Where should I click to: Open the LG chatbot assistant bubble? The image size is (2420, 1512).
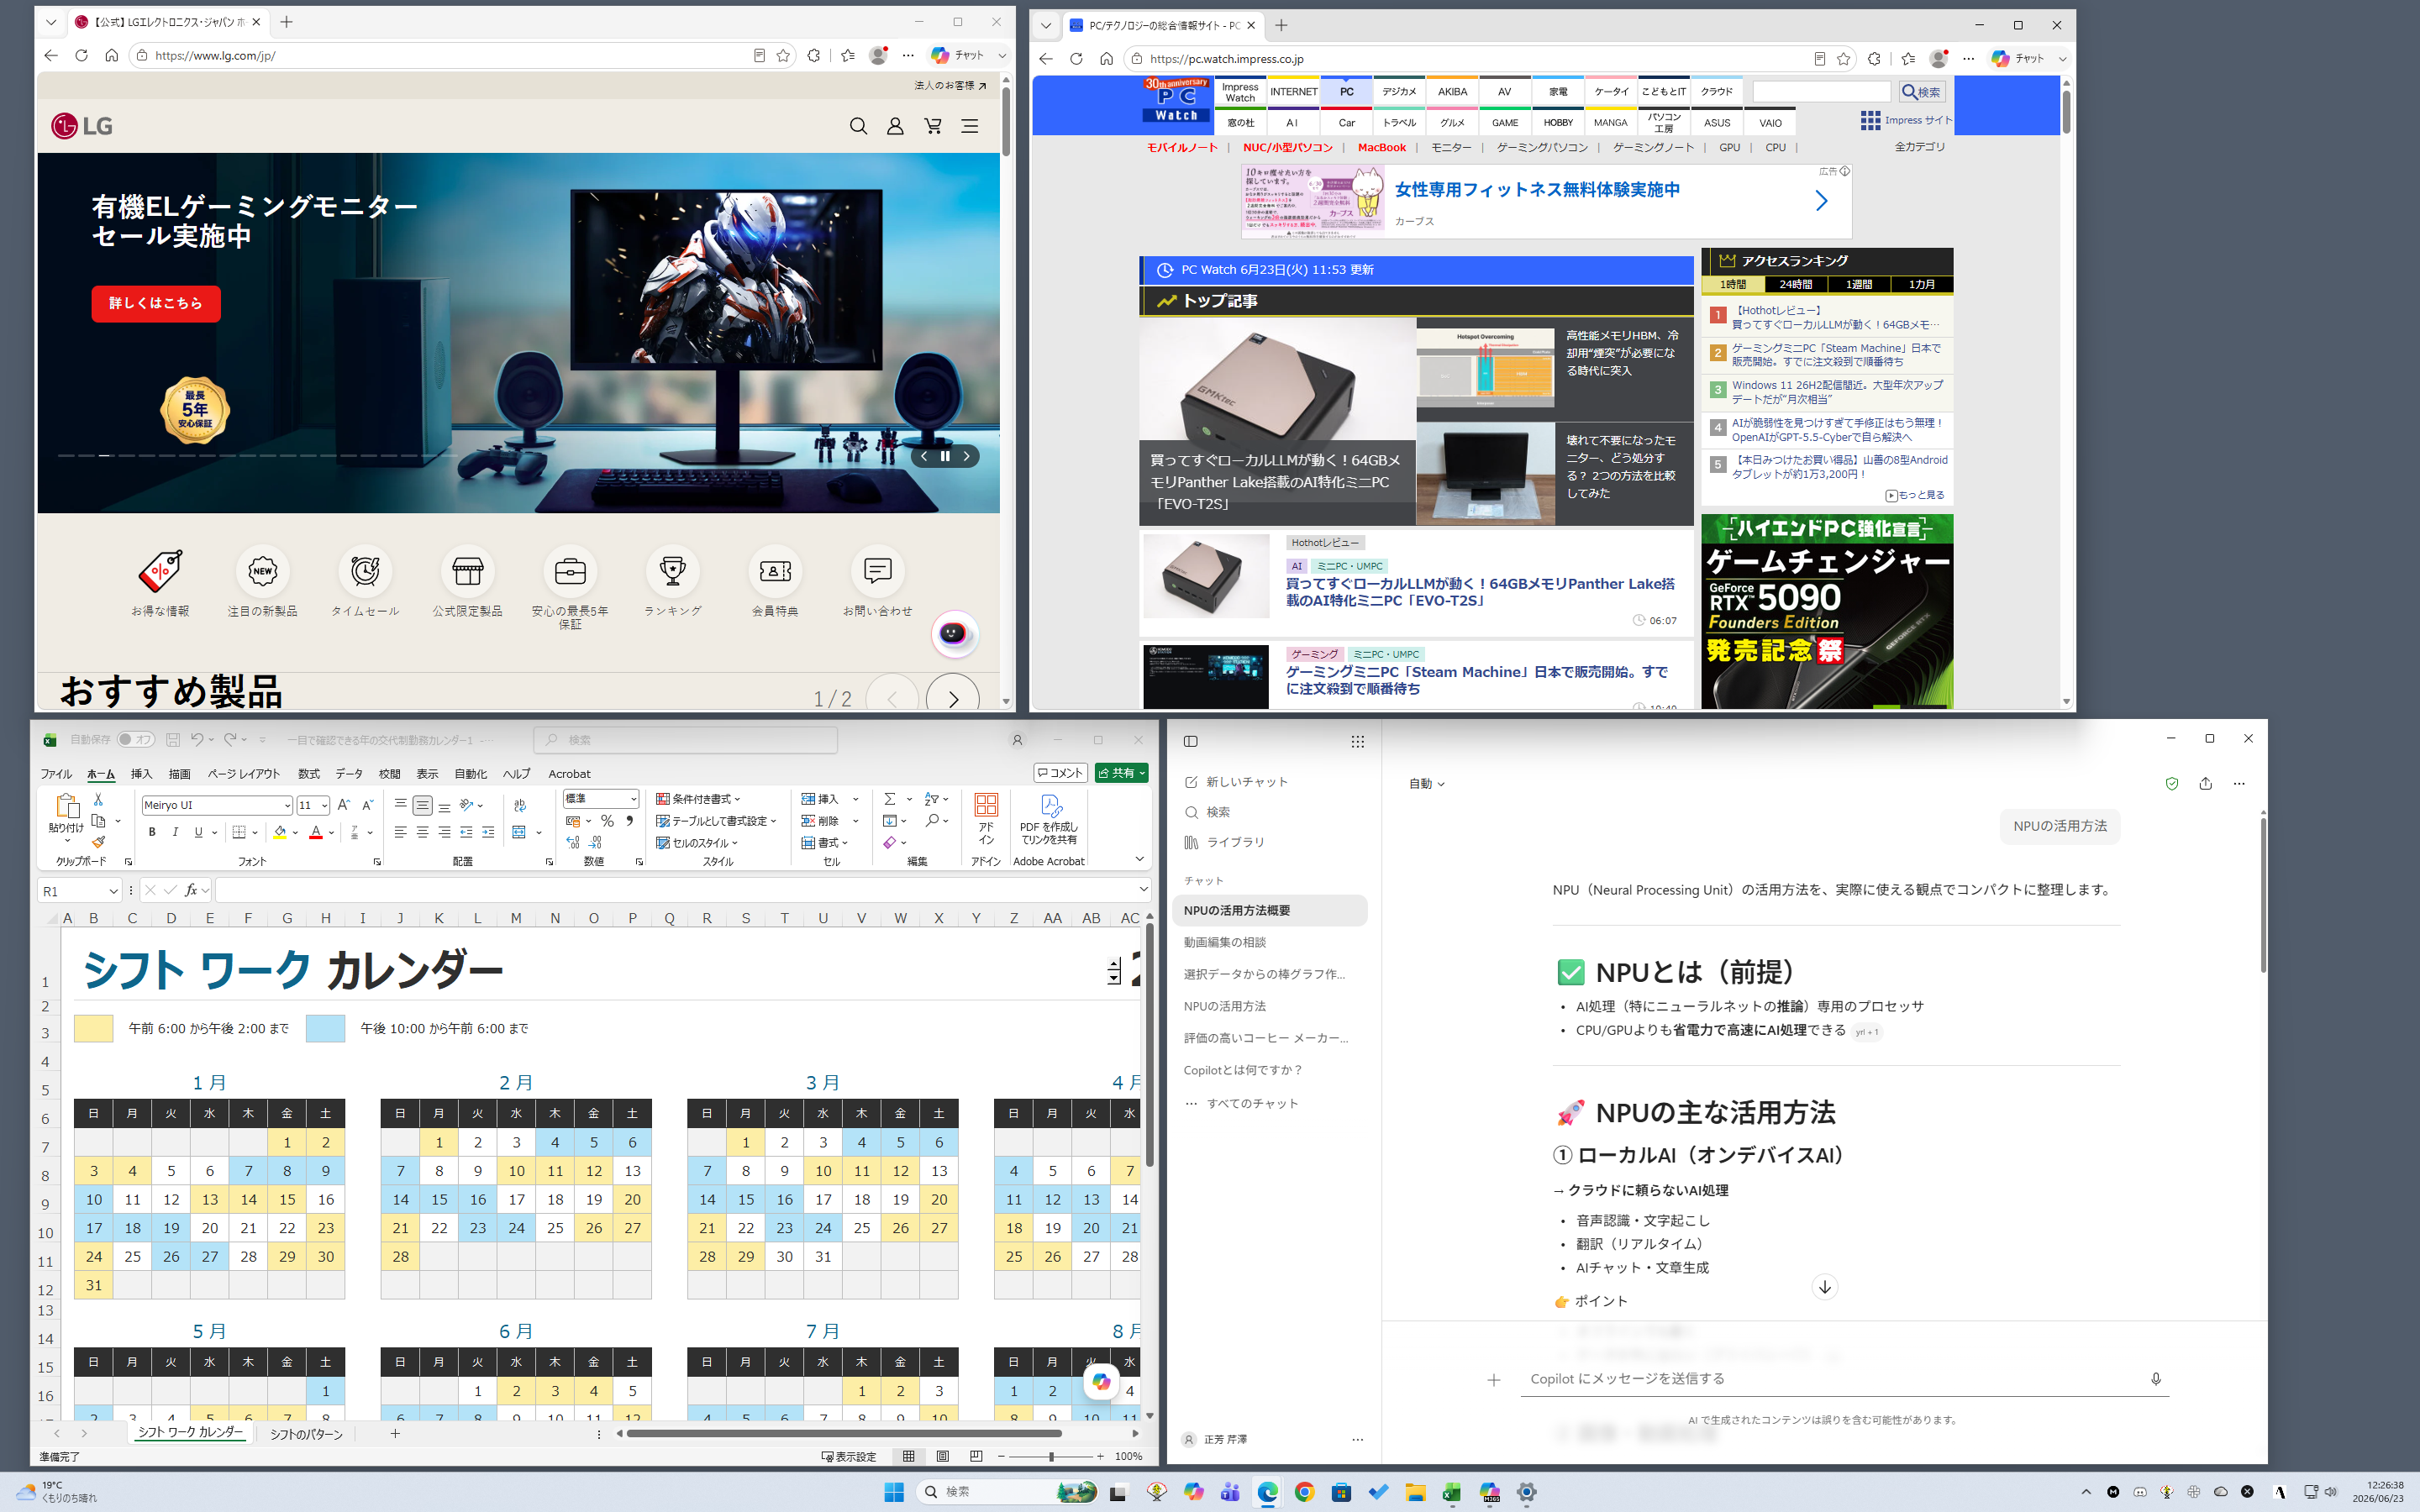(954, 634)
